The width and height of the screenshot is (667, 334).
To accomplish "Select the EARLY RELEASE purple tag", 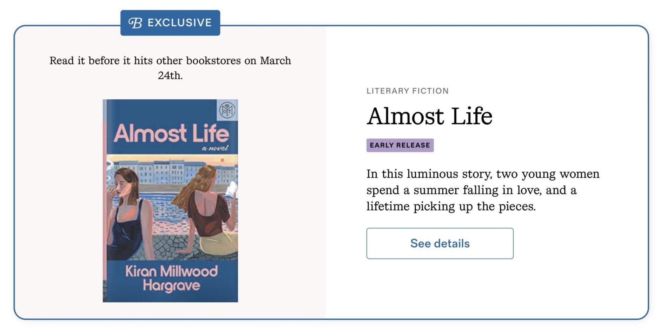I will coord(400,145).
